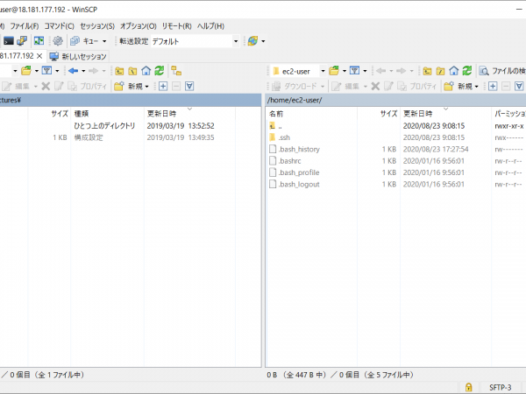Sort local panel by 更新日時 column
Image resolution: width=526 pixels, height=394 pixels.
[189, 114]
